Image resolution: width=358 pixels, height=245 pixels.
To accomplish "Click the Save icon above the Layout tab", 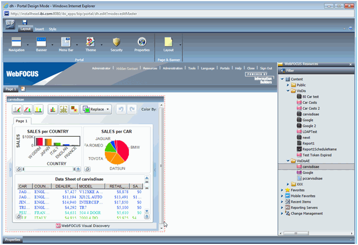I will point(25,22).
